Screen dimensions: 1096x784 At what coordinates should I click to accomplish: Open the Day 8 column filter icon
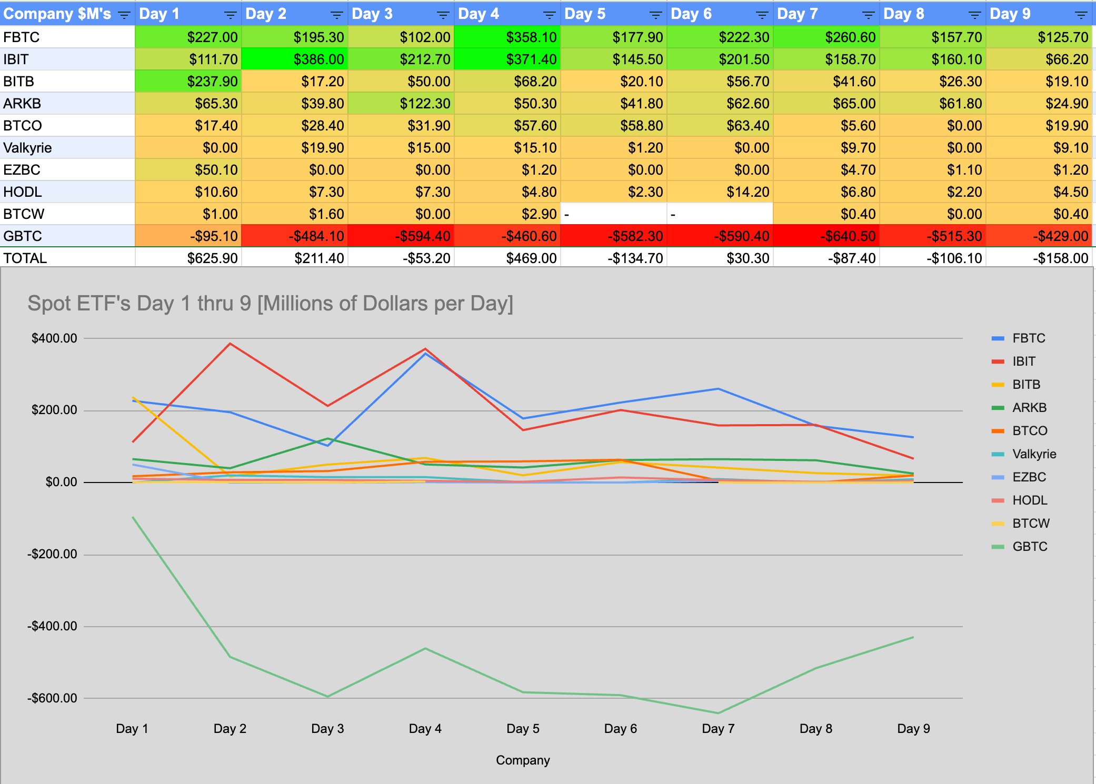(x=974, y=15)
